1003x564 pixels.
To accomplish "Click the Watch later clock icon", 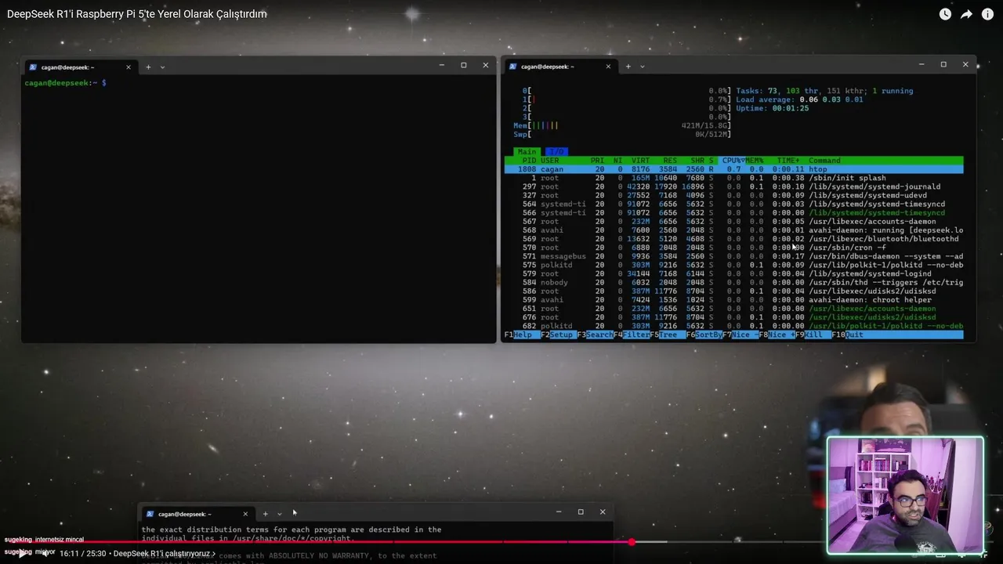I will 945,14.
